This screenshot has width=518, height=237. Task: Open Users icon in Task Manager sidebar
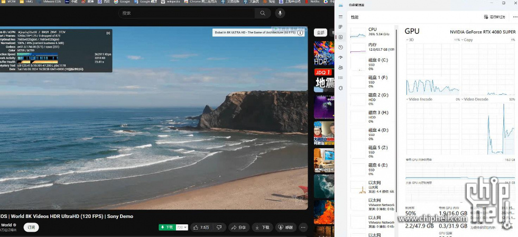[340, 67]
